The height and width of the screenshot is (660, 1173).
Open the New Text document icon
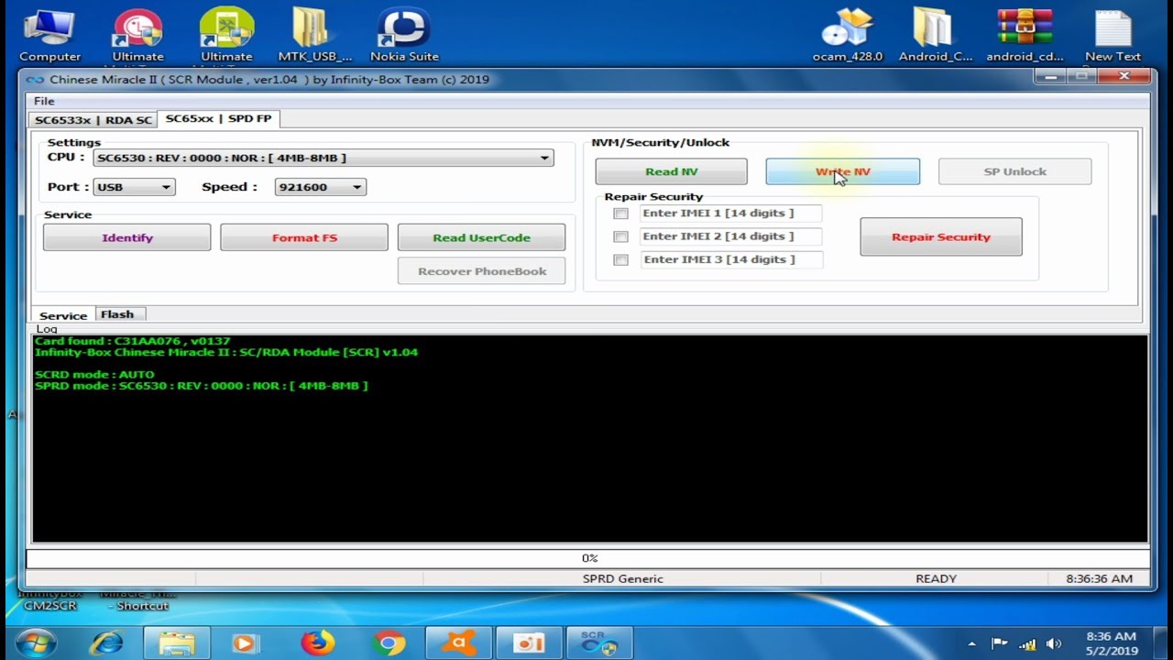coord(1113,35)
